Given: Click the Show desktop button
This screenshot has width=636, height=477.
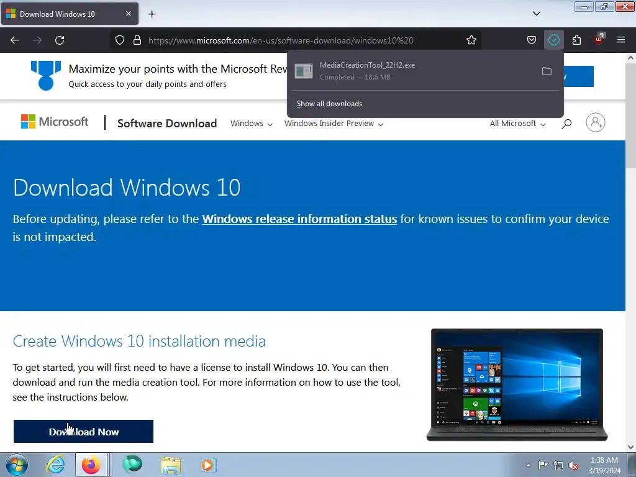Looking at the screenshot, I should coord(631,465).
